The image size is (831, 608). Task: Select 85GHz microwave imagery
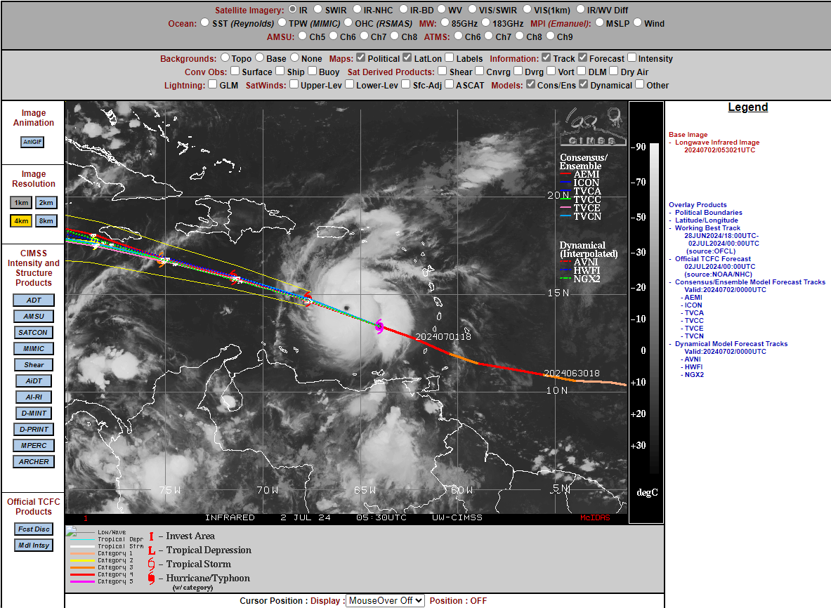click(445, 22)
